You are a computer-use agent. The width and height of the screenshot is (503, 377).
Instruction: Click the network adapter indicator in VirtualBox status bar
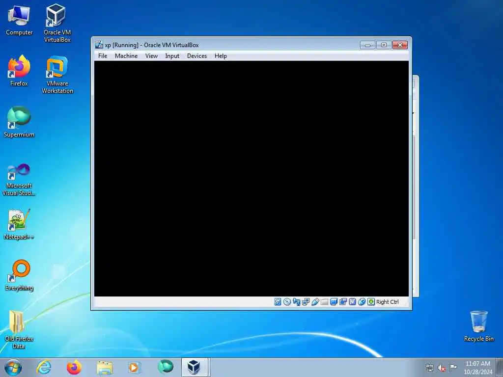coord(296,302)
